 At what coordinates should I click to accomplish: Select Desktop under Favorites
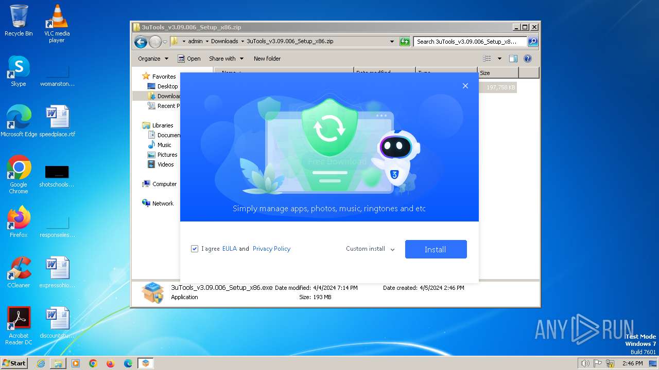coord(163,86)
